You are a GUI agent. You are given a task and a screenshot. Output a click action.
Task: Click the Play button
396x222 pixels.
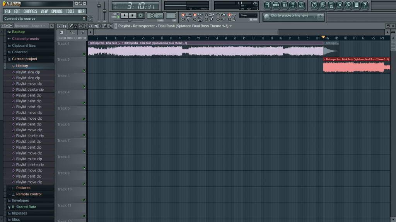click(125, 15)
